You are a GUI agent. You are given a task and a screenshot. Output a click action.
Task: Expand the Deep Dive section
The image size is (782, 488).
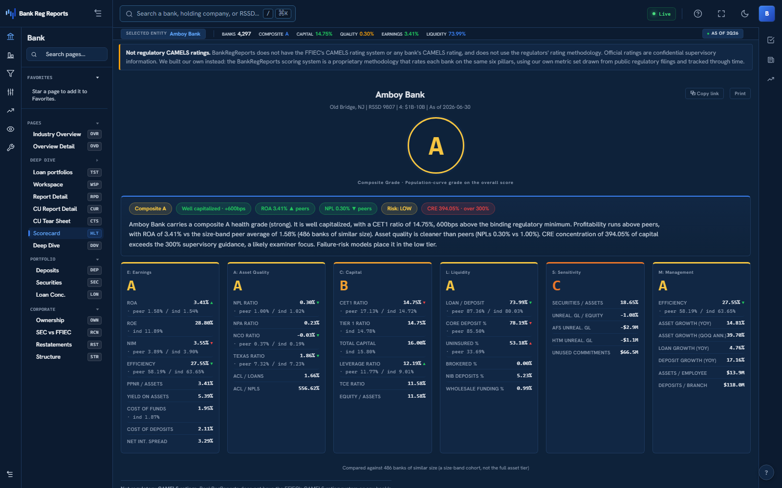click(x=97, y=160)
